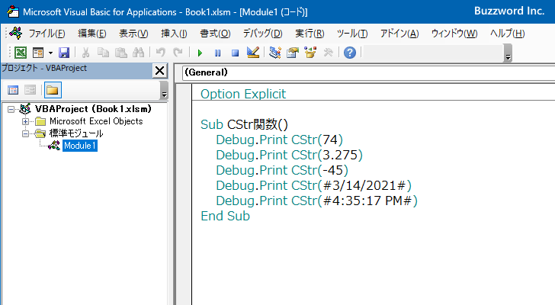Open the ファイル(F) menu
Viewport: 555px width, 305px height.
pyautogui.click(x=47, y=34)
